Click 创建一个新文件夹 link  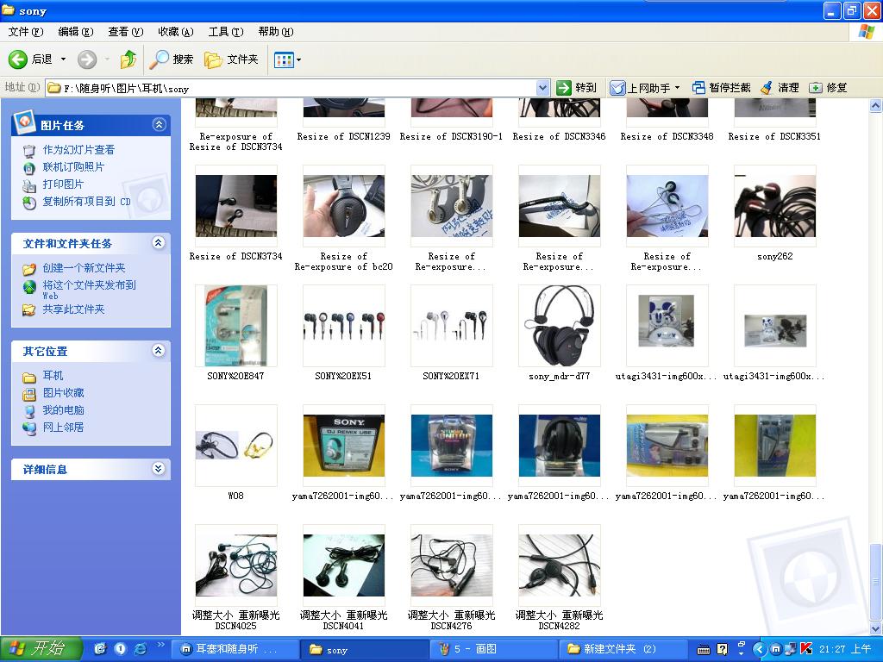84,268
